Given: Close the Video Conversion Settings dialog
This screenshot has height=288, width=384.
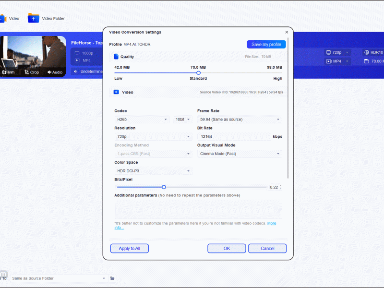Looking at the screenshot, I should click(x=287, y=32).
